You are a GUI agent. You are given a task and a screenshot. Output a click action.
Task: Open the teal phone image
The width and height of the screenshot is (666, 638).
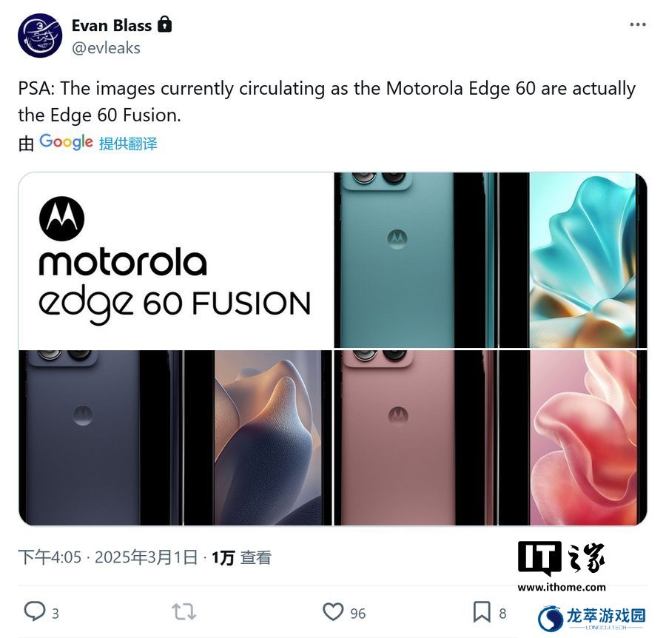[491, 260]
